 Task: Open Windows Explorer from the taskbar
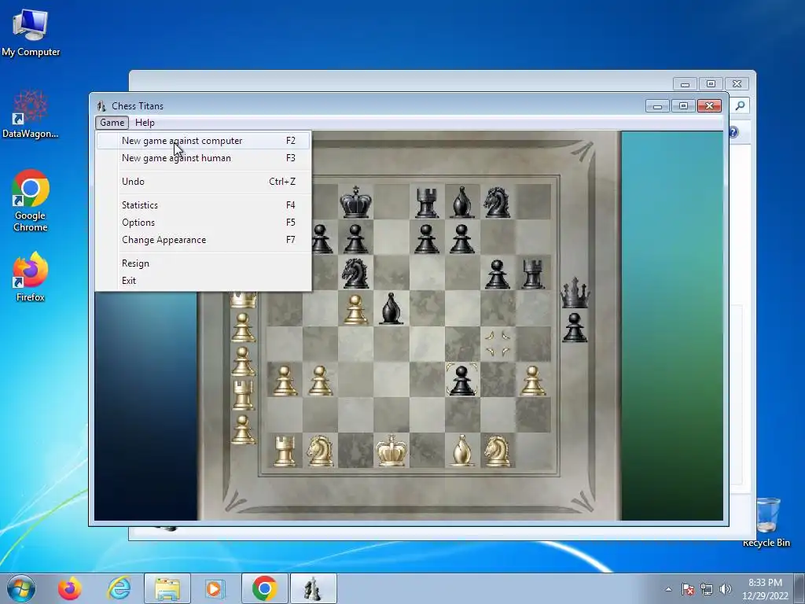point(167,588)
